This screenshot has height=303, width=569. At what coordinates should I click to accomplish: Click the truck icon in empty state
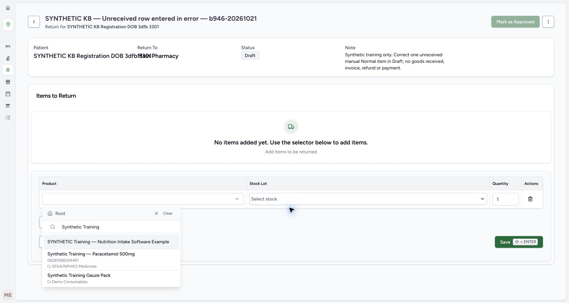tap(291, 127)
